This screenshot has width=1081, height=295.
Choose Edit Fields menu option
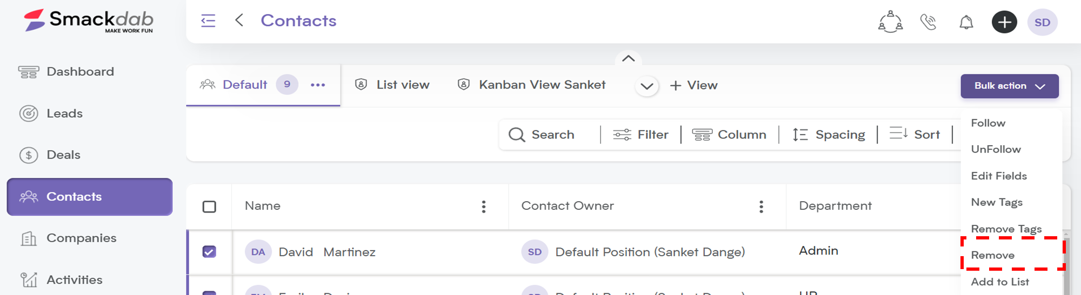point(999,176)
